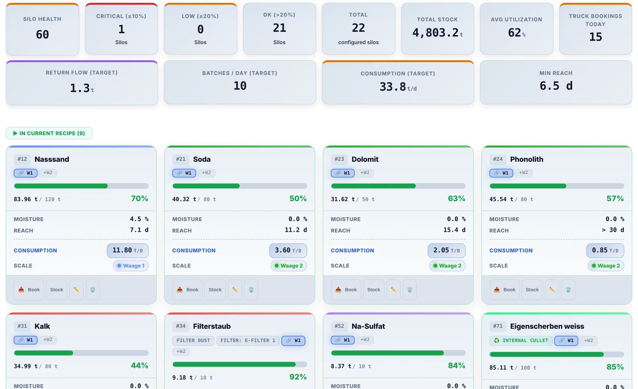Click the pencil edit icon on Dolomit card
This screenshot has height=389, width=638.
(x=393, y=290)
